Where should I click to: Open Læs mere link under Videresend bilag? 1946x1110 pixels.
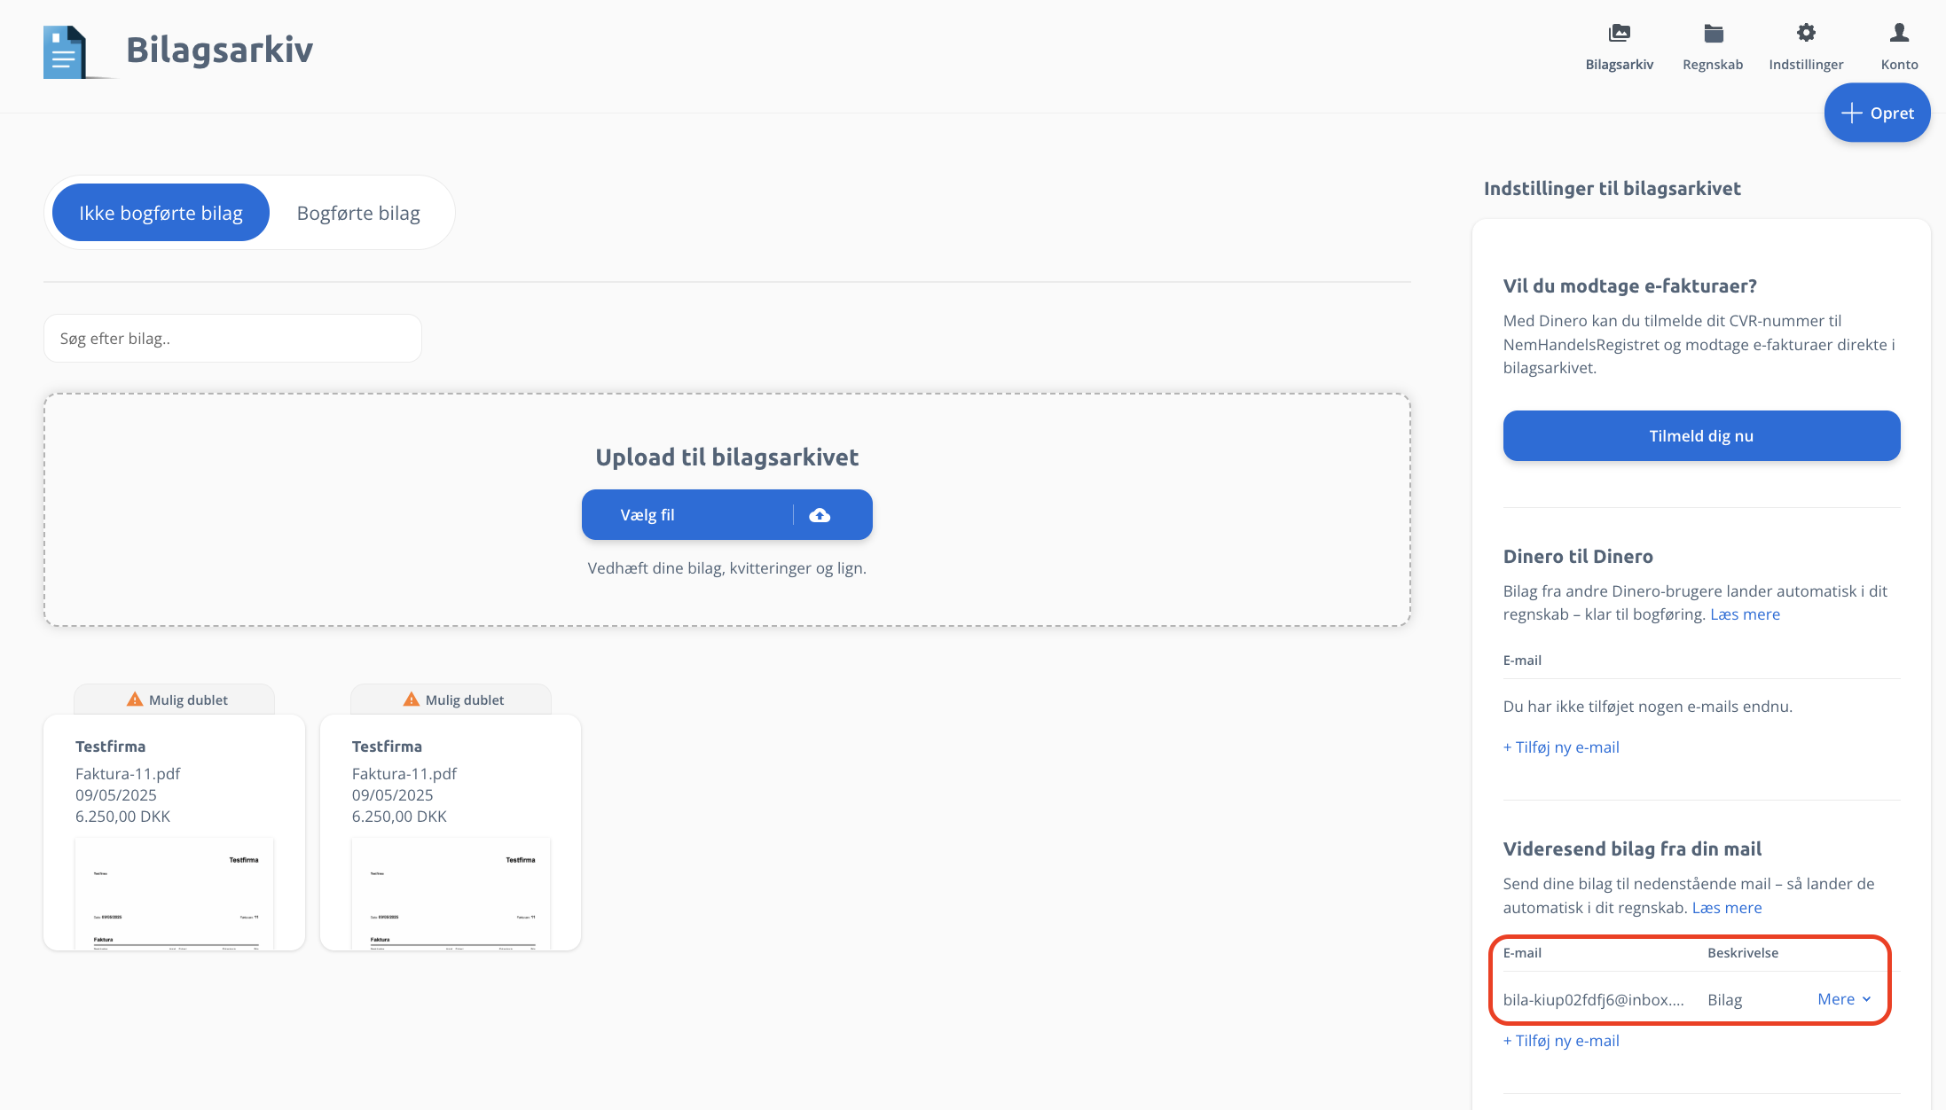point(1726,908)
